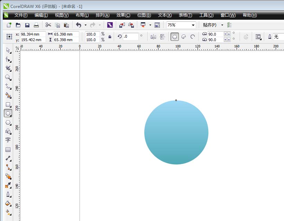Viewport: 284px width, 221px height.
Task: Select the Table tool
Action: (x=8, y=149)
